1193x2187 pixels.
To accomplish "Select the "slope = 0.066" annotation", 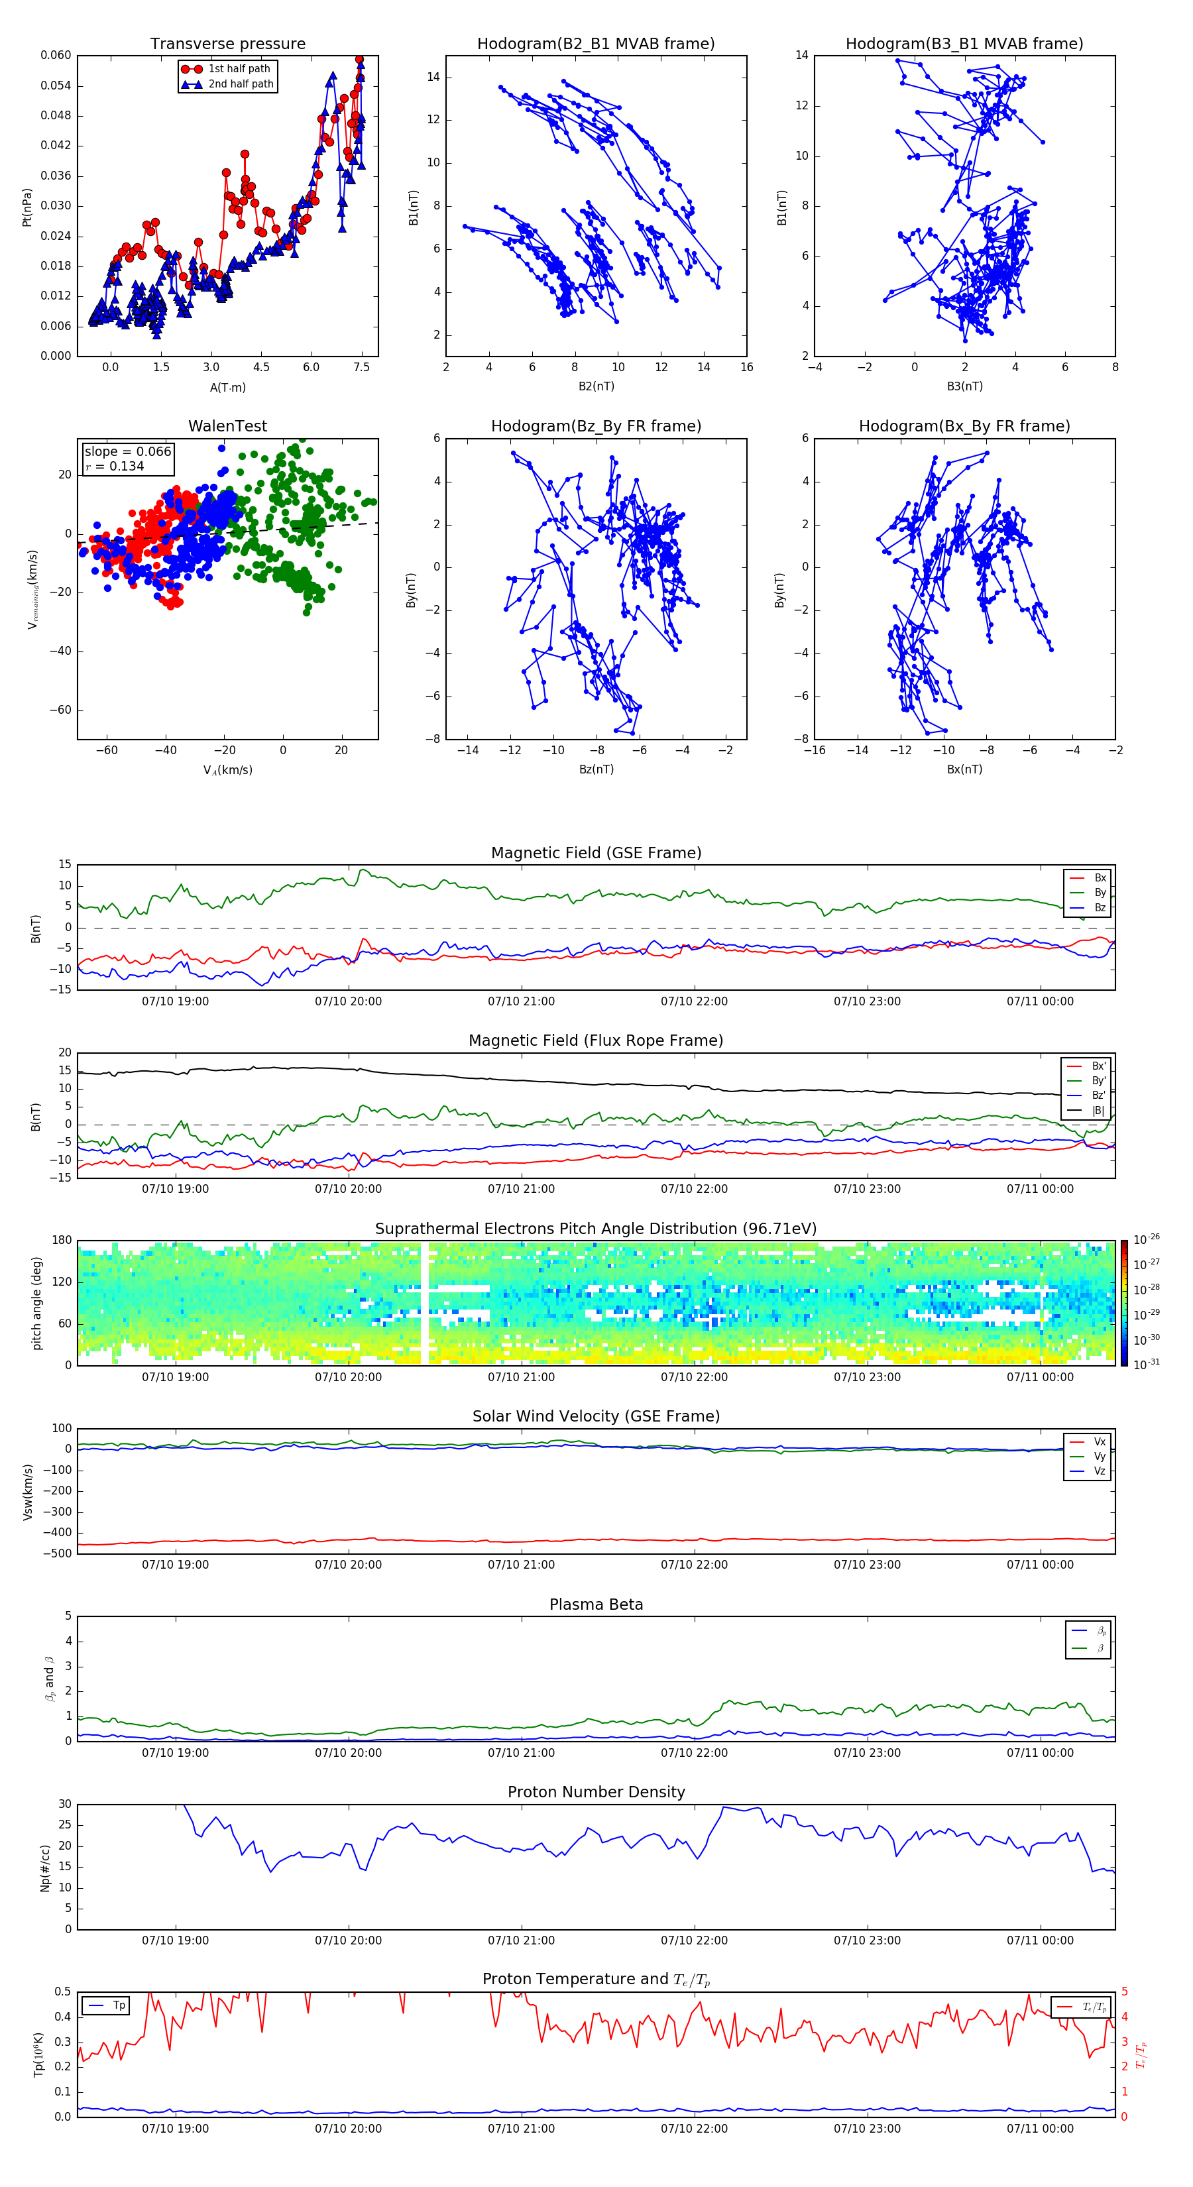I will pos(127,452).
